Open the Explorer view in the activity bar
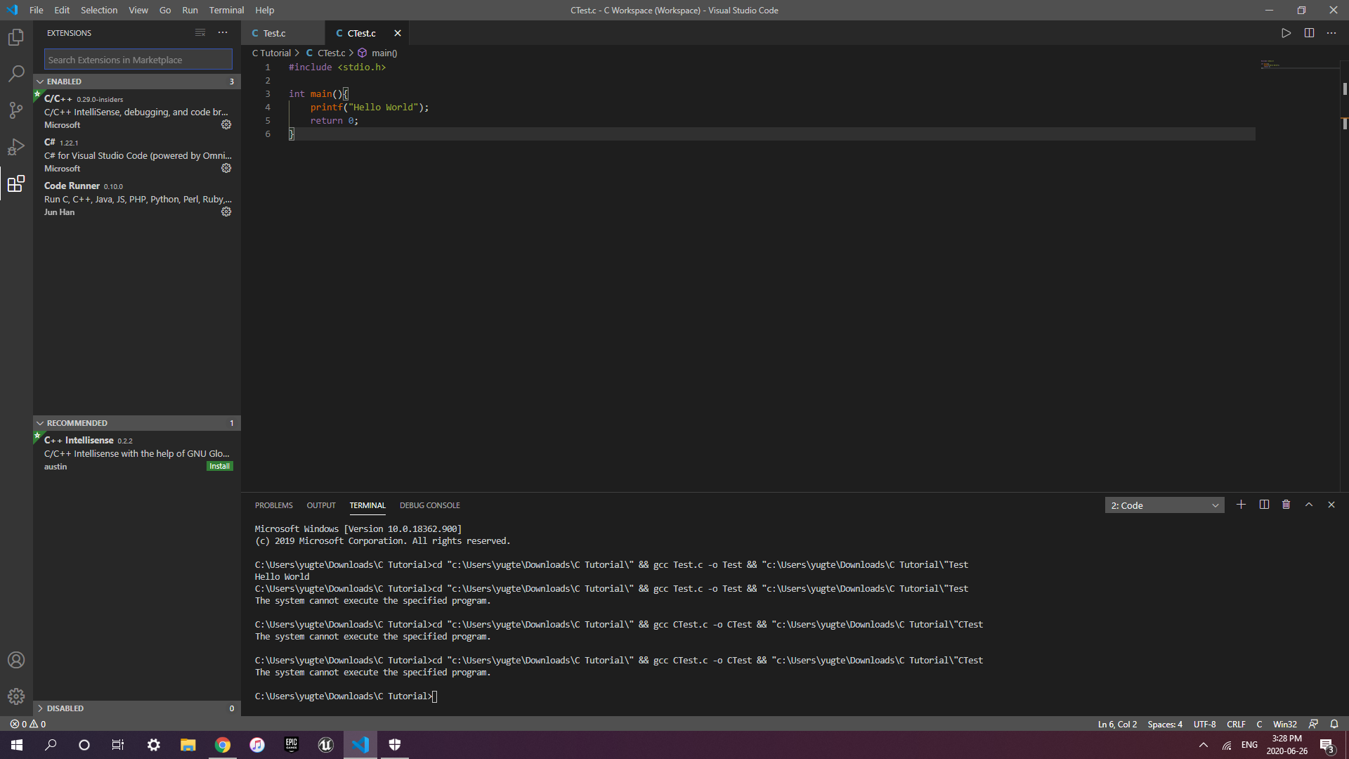Screen dimensions: 1349x759 pos(15,37)
